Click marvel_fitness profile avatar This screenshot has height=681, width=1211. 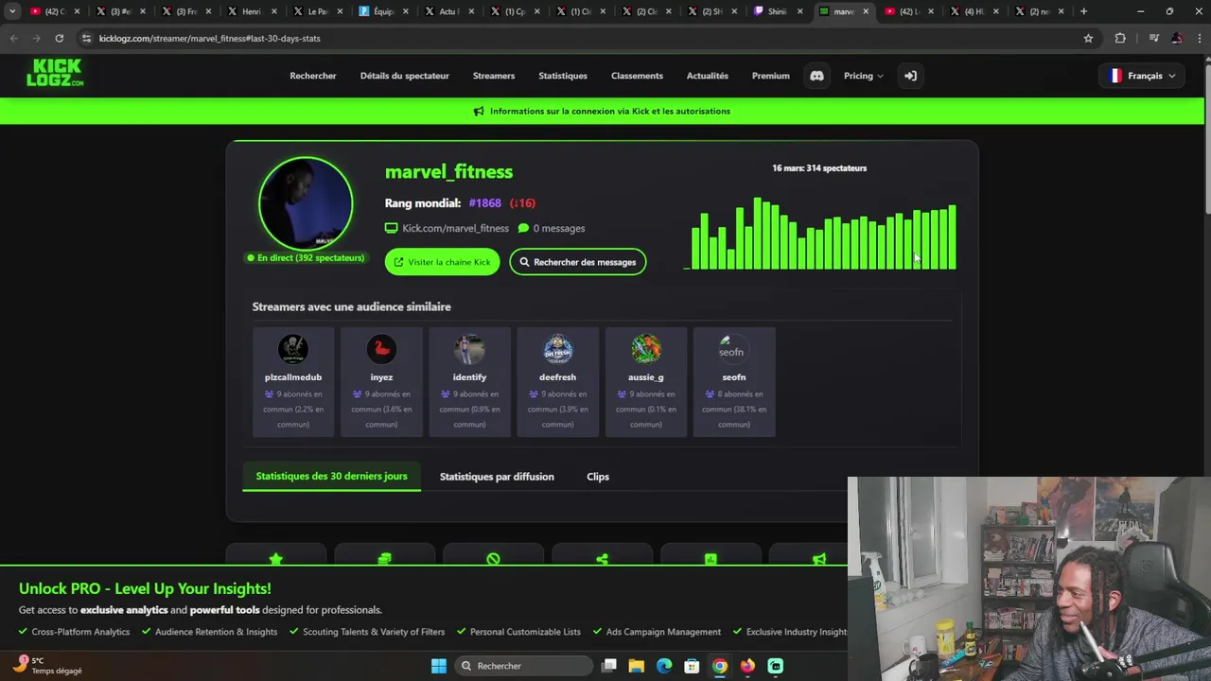(306, 203)
